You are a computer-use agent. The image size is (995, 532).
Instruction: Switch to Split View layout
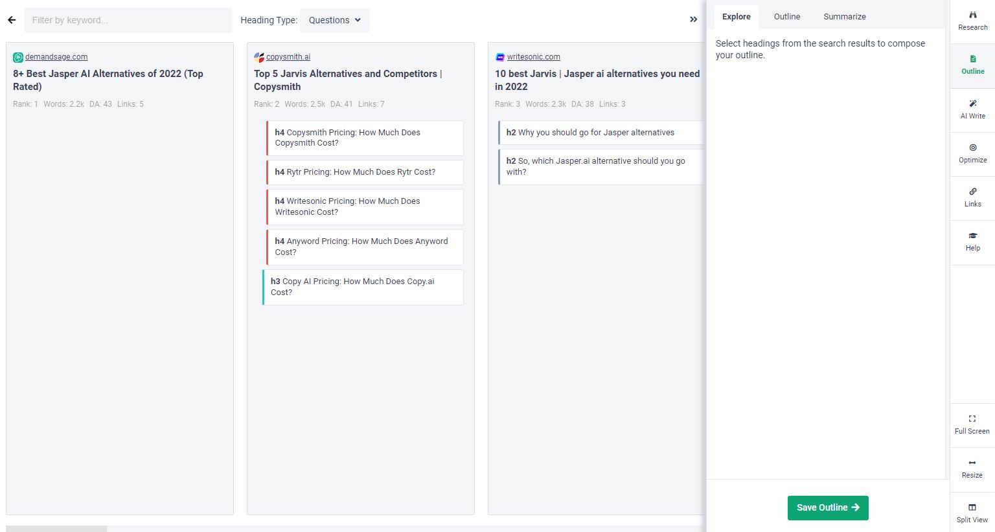coord(972,513)
